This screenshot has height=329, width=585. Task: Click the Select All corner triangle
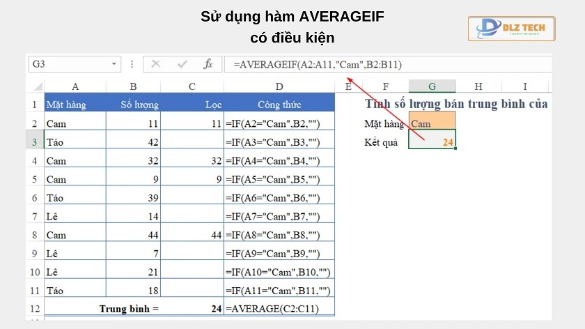pos(35,86)
